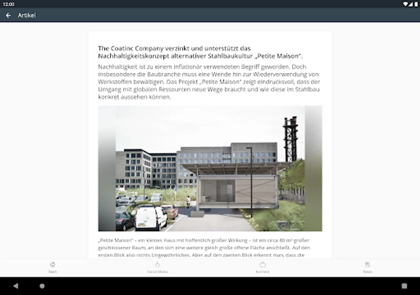The image size is (420, 295).
Task: Check the Wi-Fi status icon
Action: pos(406,4)
